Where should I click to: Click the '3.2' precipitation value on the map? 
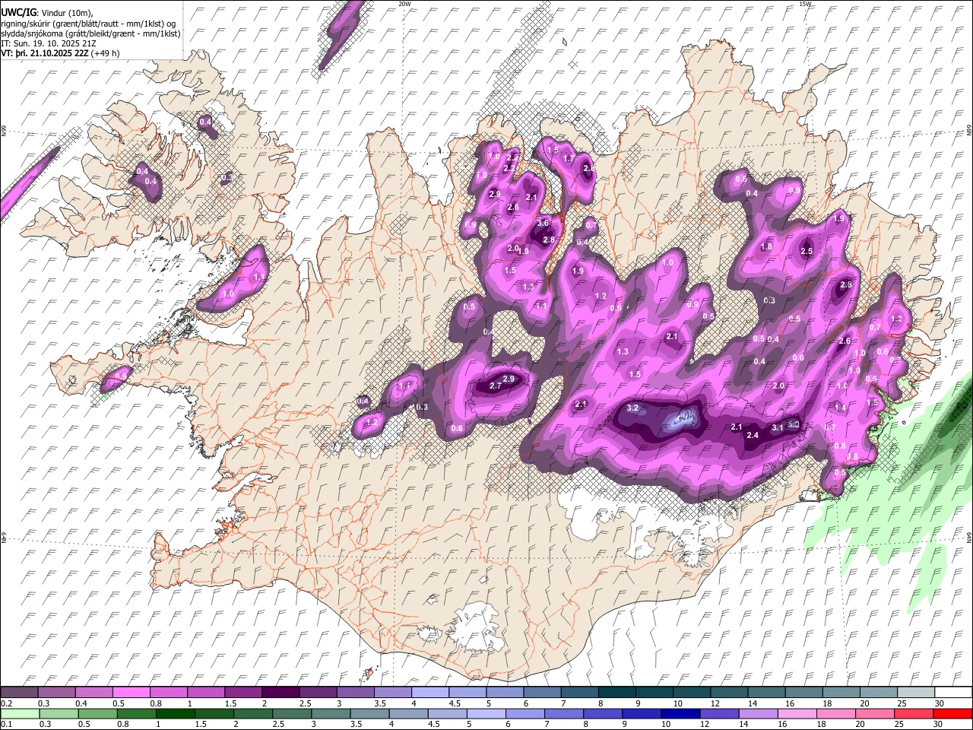(x=632, y=408)
